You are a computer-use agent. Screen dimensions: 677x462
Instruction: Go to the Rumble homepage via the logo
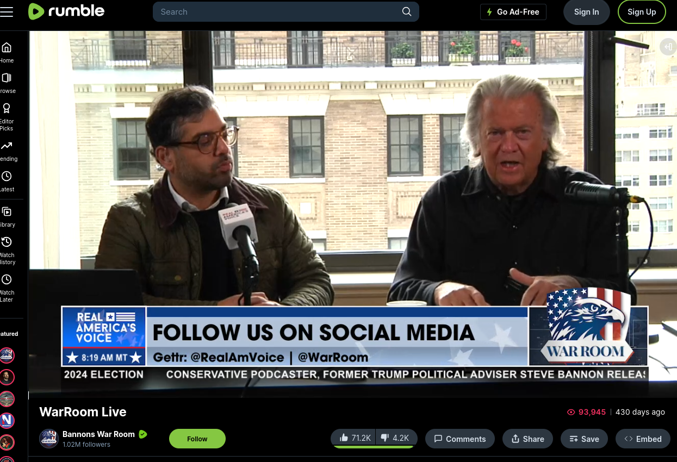click(66, 11)
